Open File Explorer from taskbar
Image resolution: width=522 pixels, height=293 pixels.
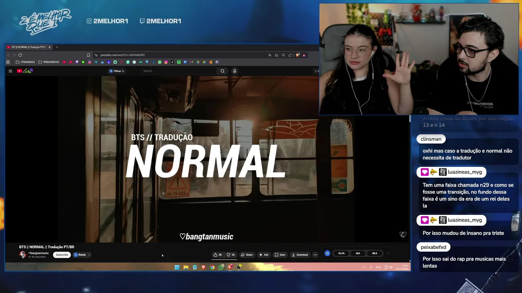(x=186, y=267)
